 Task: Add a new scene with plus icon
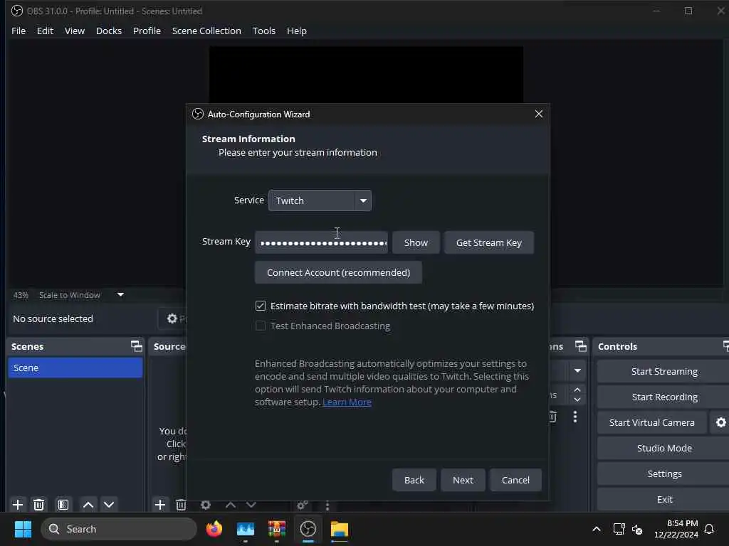[x=18, y=505]
